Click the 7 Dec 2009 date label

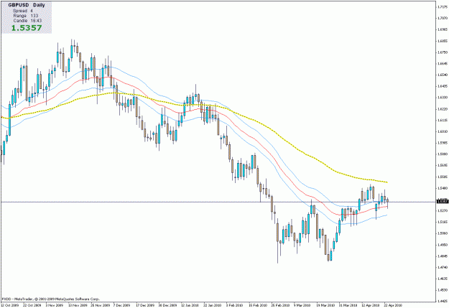(x=121, y=305)
